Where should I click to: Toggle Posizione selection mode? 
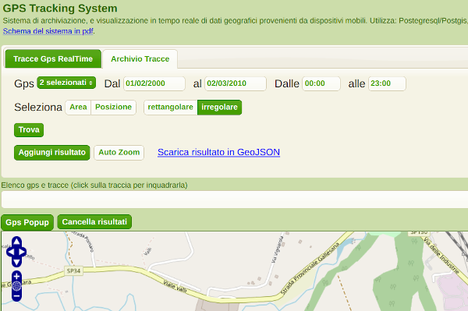pos(113,108)
